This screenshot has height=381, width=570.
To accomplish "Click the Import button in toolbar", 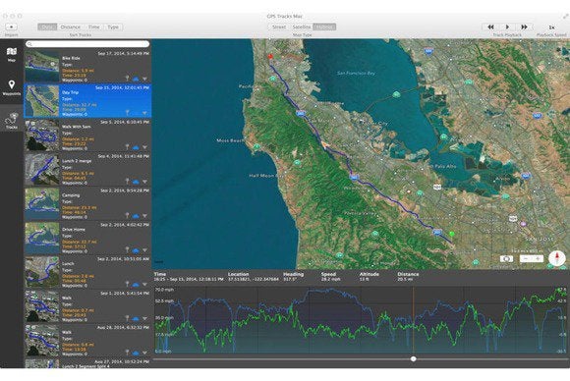I will point(11,27).
